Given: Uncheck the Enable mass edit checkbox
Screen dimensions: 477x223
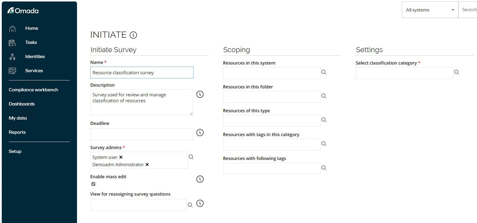Looking at the screenshot, I should click(x=93, y=184).
